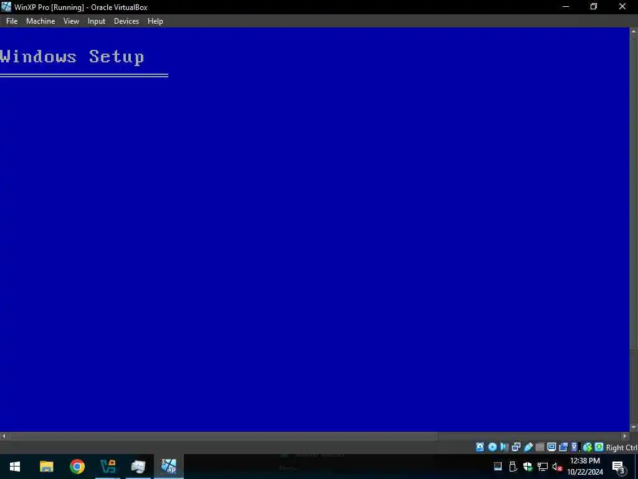638x479 pixels.
Task: Open the notification action center icon
Action: (x=618, y=467)
